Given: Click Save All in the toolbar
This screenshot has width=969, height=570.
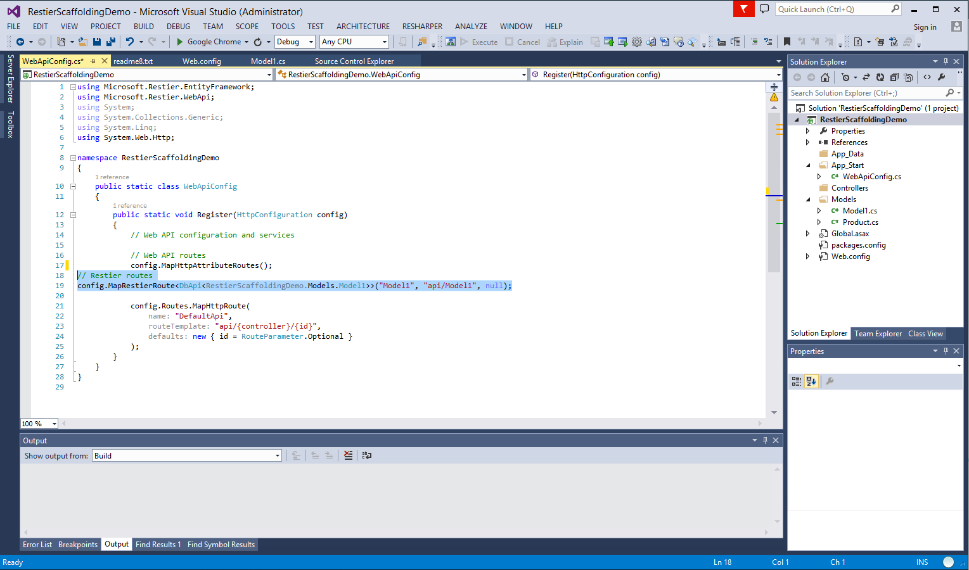Looking at the screenshot, I should coord(111,42).
